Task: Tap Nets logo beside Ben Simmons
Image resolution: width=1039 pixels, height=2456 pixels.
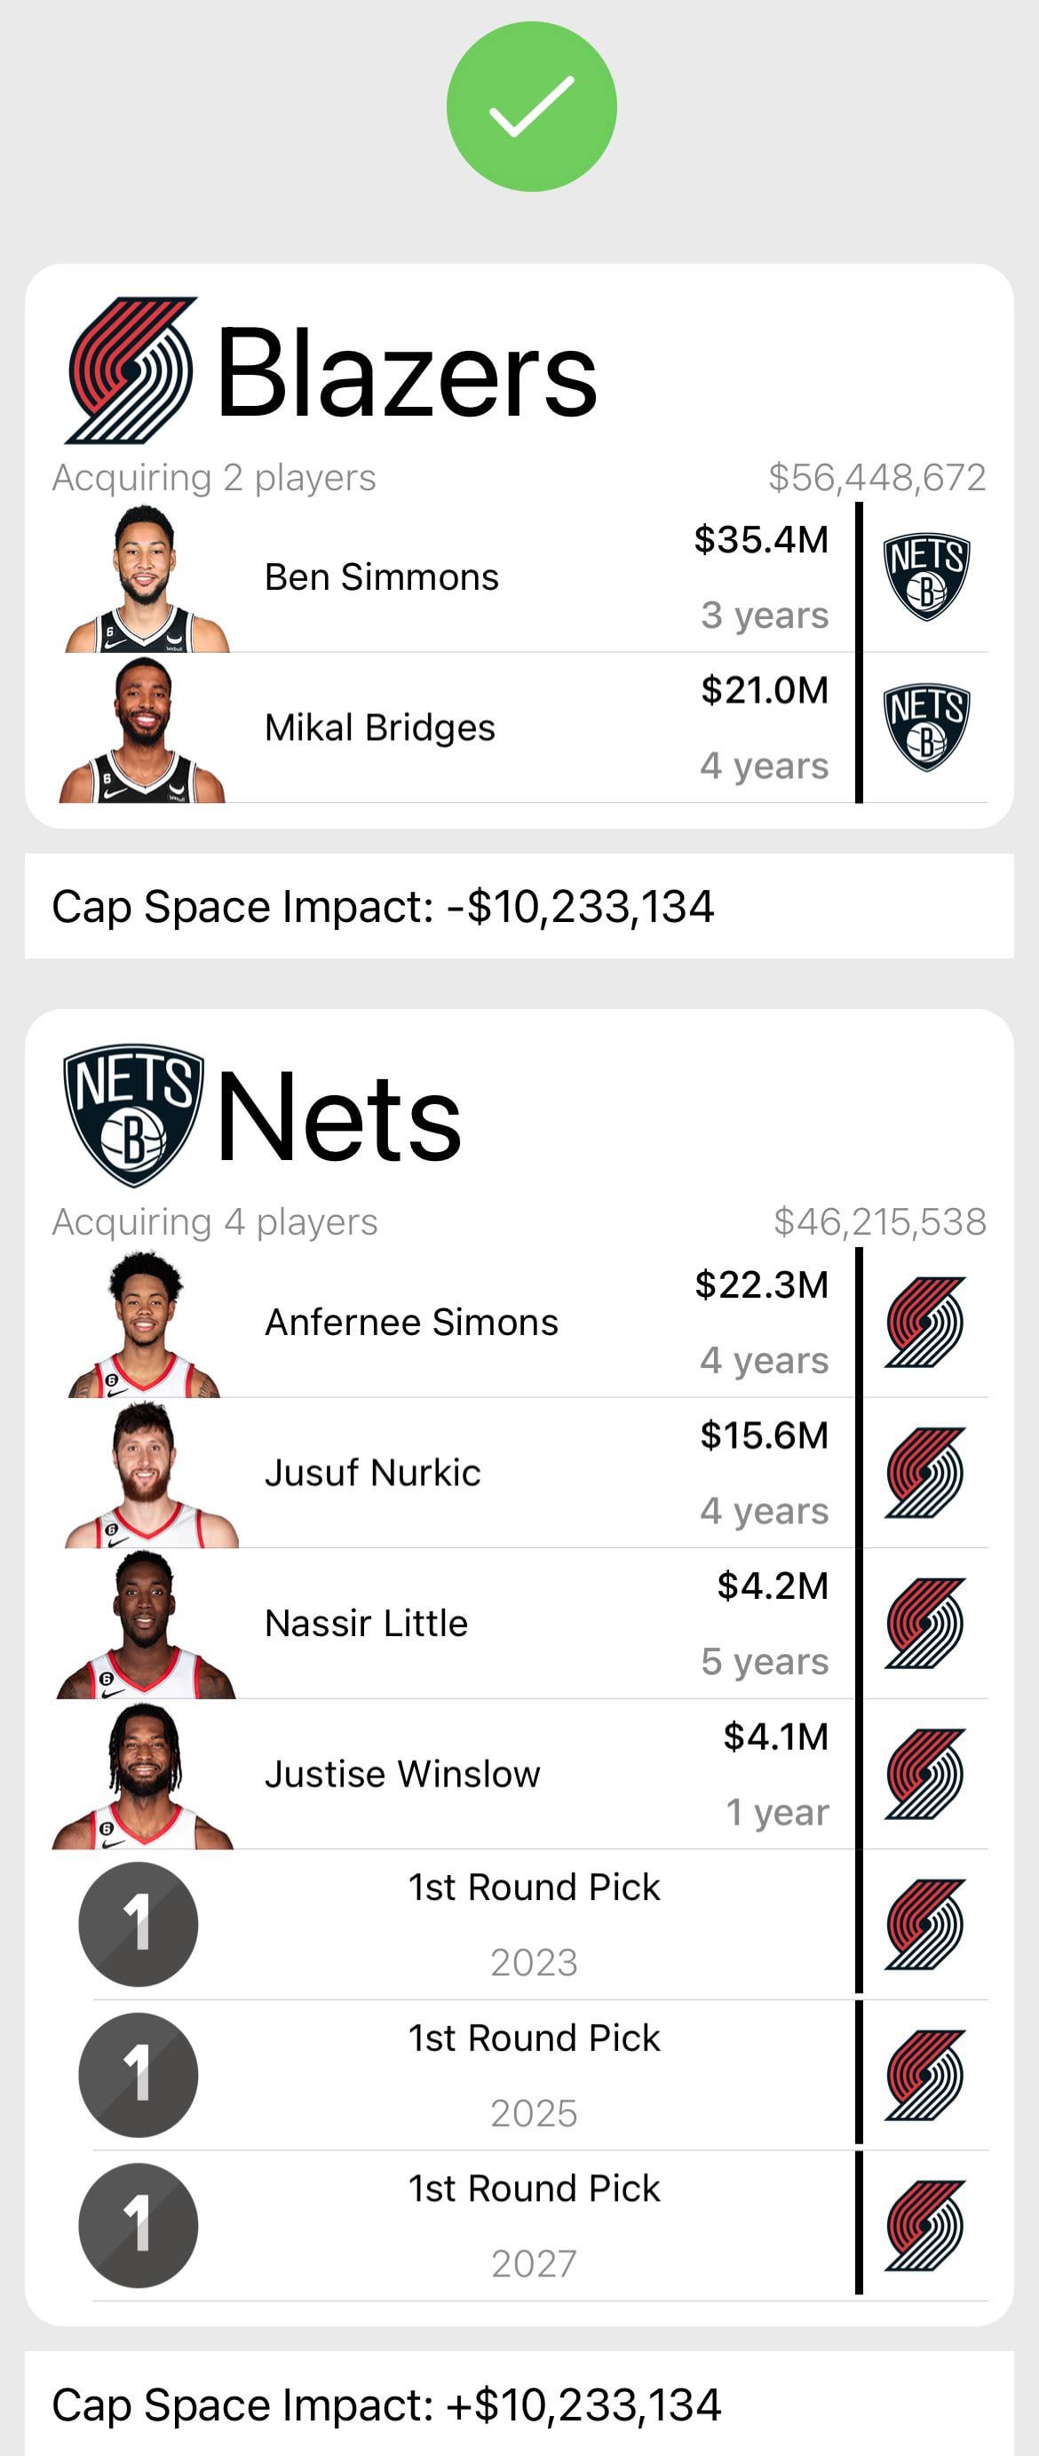Action: (x=925, y=576)
